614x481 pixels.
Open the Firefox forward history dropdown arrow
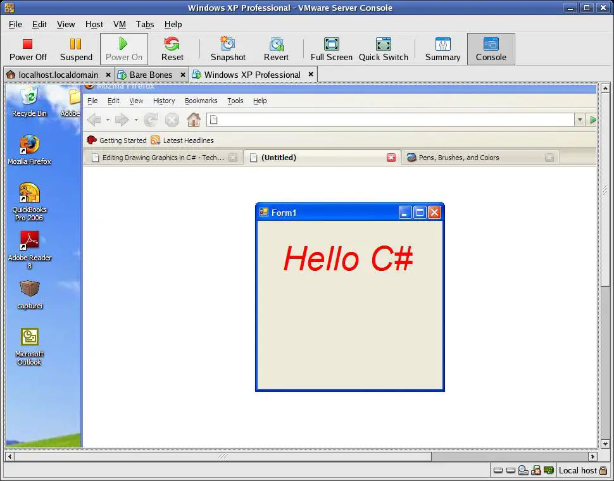135,120
